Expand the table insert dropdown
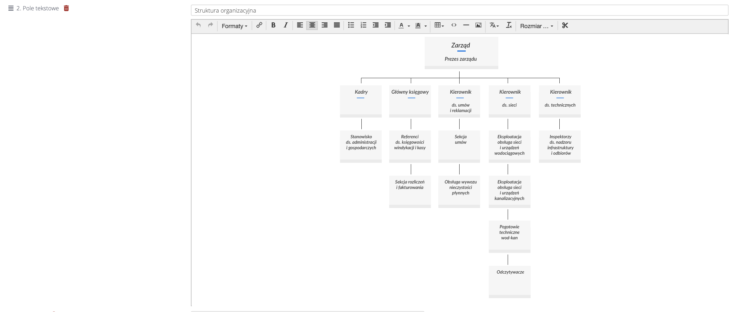Viewport: 737px width, 312px height. 439,26
